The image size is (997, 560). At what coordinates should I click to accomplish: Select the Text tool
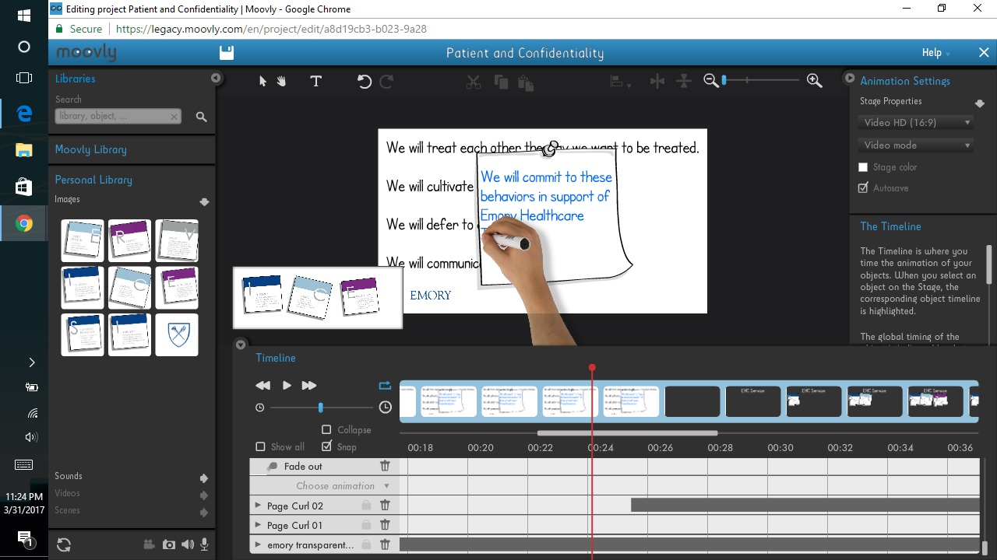[315, 81]
